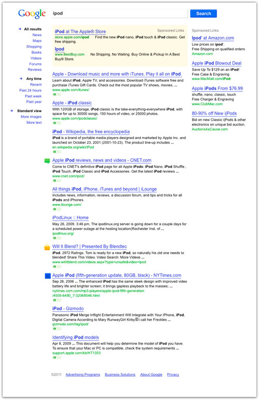Screen dimensions: 259x400
Task: Open iPodLinux :: Home result
Action: tap(70, 217)
